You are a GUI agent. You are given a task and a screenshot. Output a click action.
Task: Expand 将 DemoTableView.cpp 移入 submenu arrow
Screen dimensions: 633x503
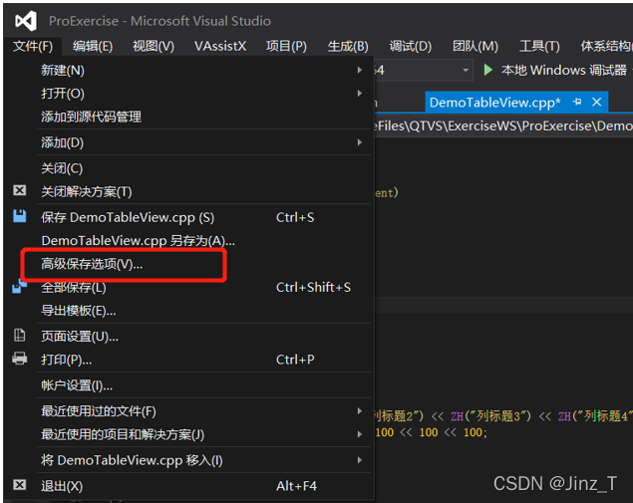click(359, 460)
